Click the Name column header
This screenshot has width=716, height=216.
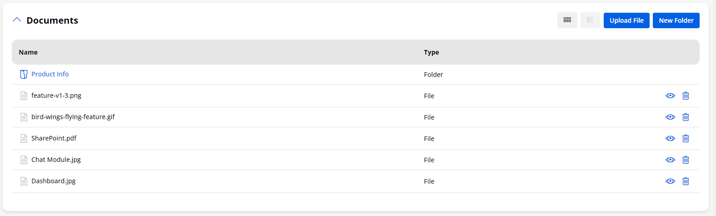[28, 52]
